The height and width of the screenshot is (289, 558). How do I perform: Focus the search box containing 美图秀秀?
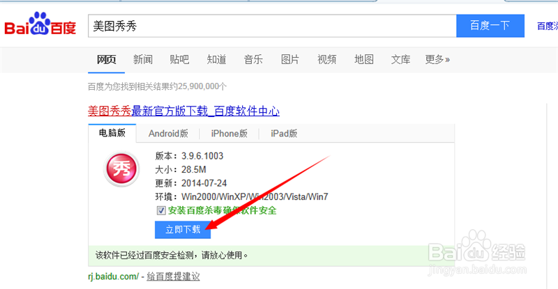[x=272, y=26]
